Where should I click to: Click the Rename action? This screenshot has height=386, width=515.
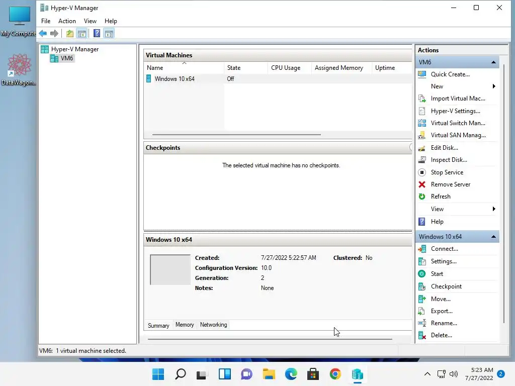coord(444,323)
